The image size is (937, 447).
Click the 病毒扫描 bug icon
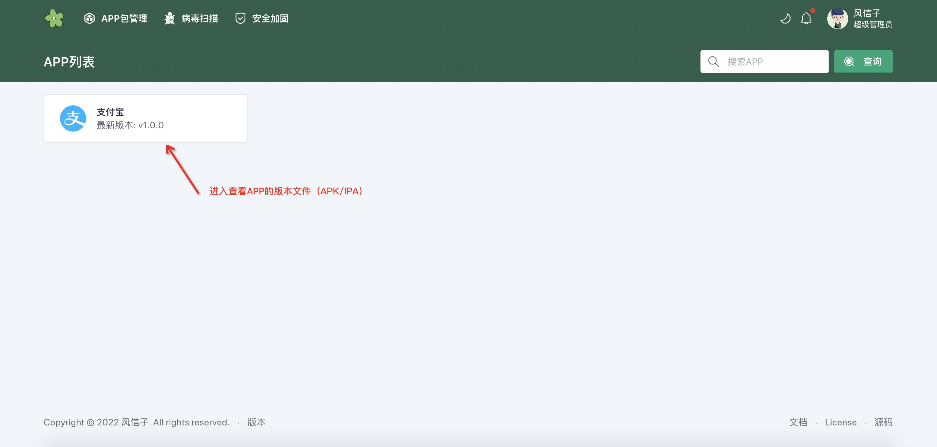point(169,18)
